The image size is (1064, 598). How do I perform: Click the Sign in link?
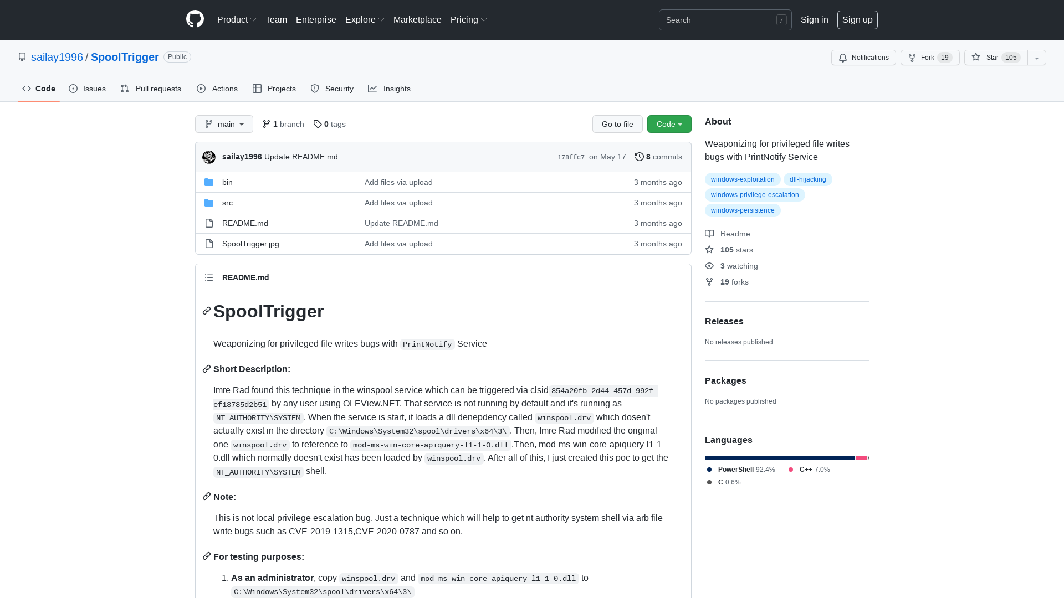815,19
